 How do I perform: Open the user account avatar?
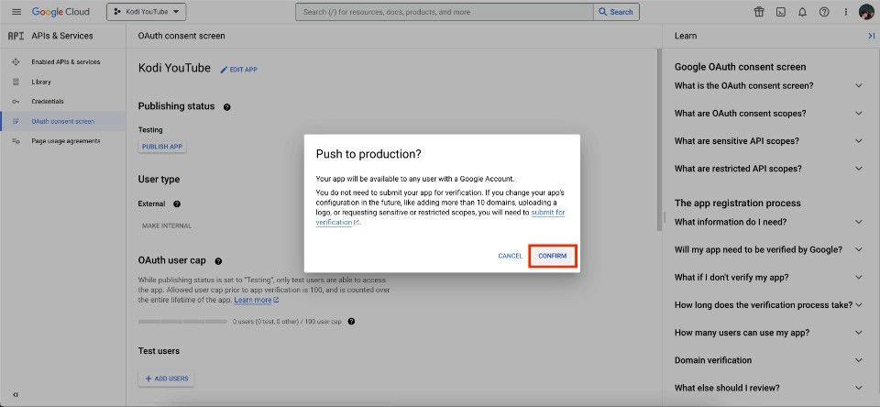[x=866, y=12]
